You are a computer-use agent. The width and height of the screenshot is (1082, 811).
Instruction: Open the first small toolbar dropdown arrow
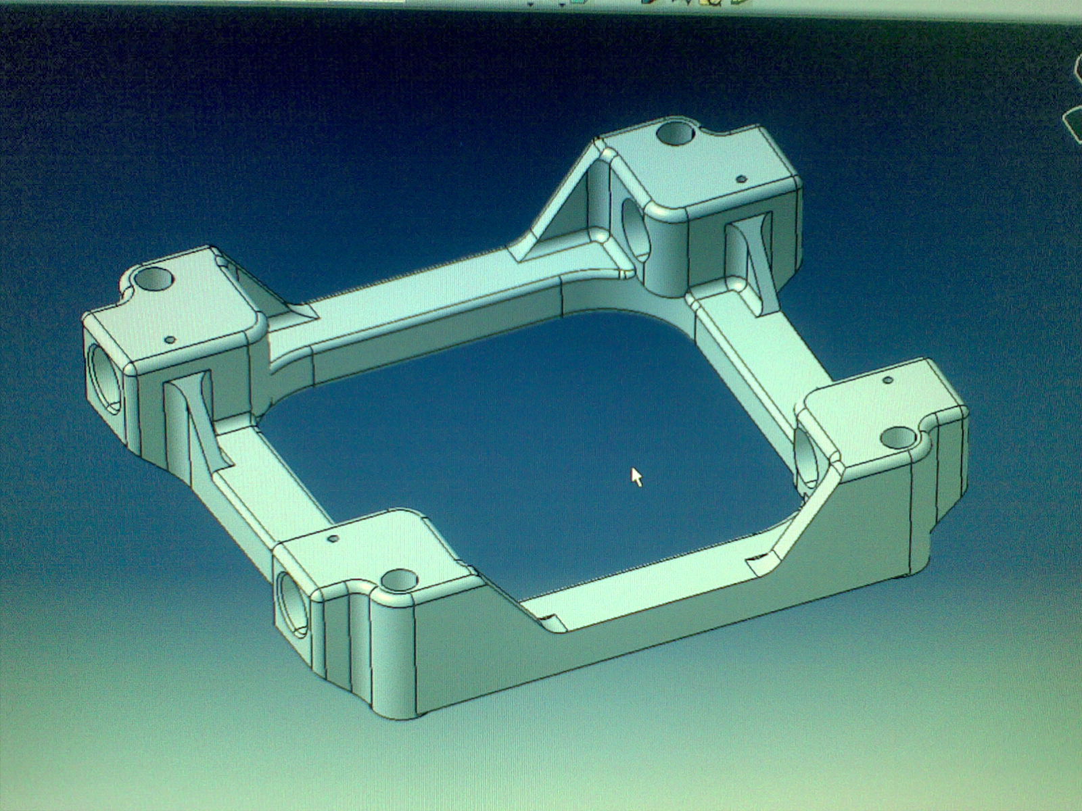tap(531, 4)
